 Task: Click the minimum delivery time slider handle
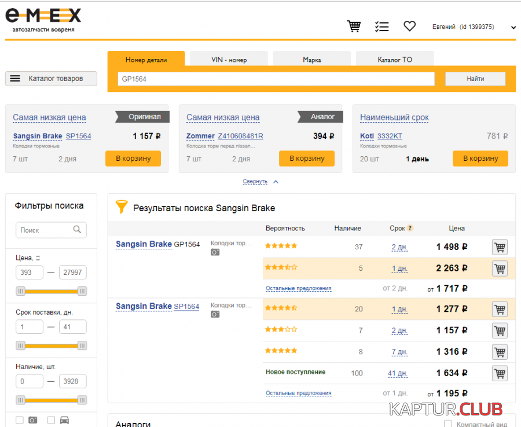(x=21, y=345)
